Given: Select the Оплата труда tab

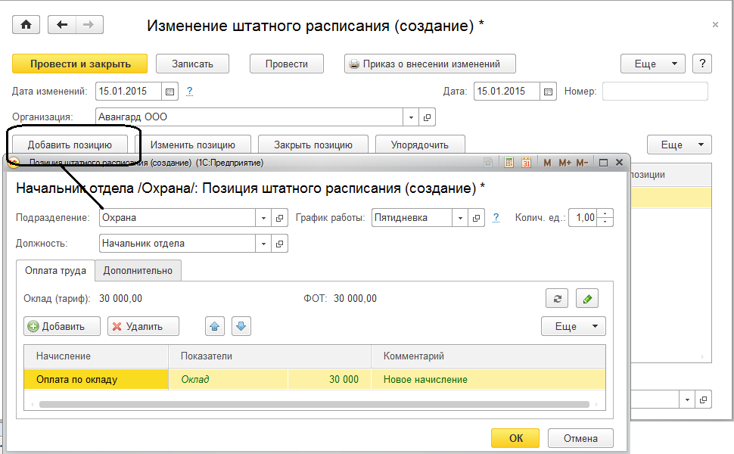Looking at the screenshot, I should pyautogui.click(x=55, y=270).
